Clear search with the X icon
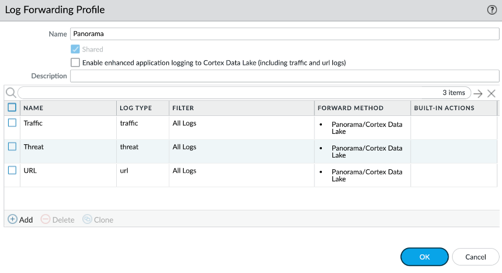 [491, 93]
